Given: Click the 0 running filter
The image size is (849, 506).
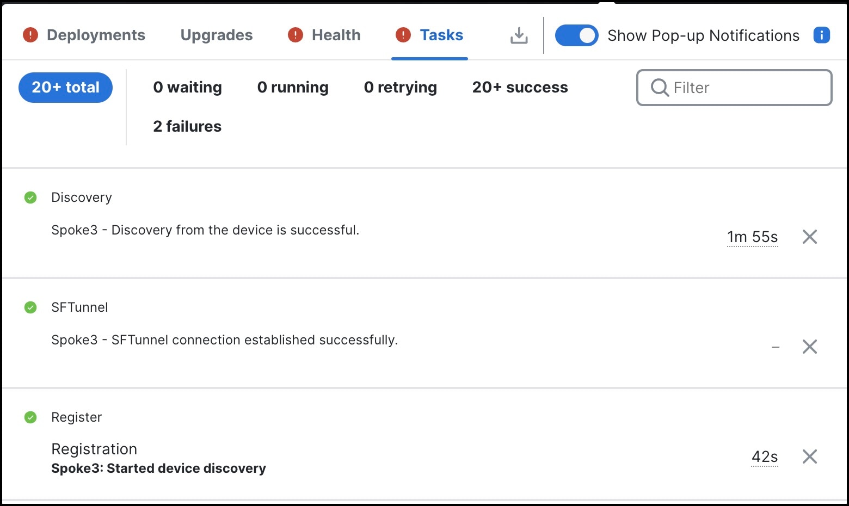Looking at the screenshot, I should (x=293, y=87).
